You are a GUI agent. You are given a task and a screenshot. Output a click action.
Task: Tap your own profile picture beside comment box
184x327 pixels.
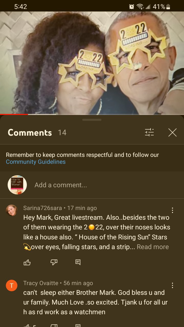(17, 185)
